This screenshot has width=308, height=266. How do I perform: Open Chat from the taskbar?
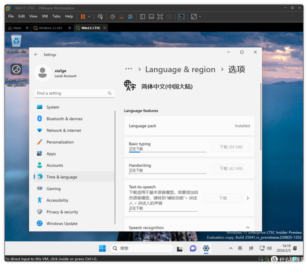[193, 248]
